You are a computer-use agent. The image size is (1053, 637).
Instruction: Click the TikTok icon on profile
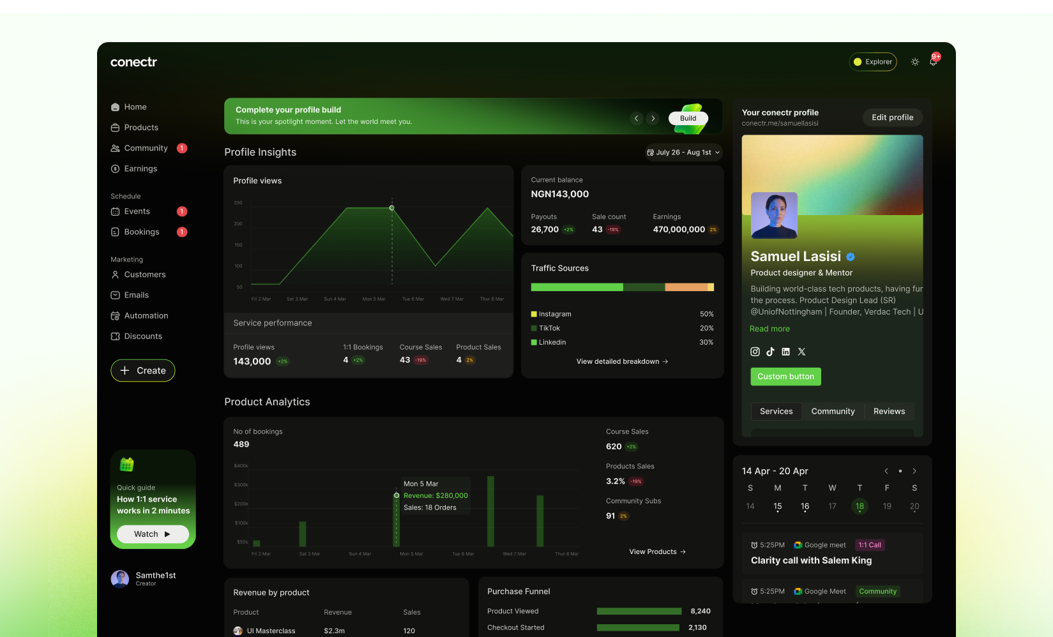[770, 352]
